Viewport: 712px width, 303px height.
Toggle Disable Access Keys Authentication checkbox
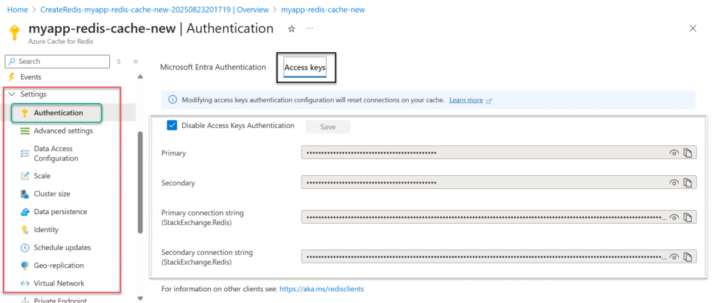172,126
